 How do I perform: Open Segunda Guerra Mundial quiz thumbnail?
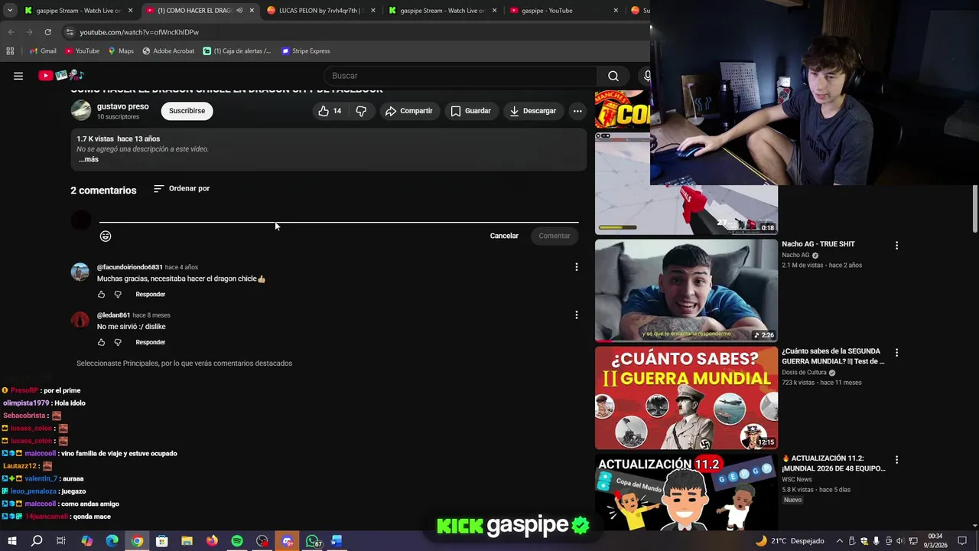686,398
